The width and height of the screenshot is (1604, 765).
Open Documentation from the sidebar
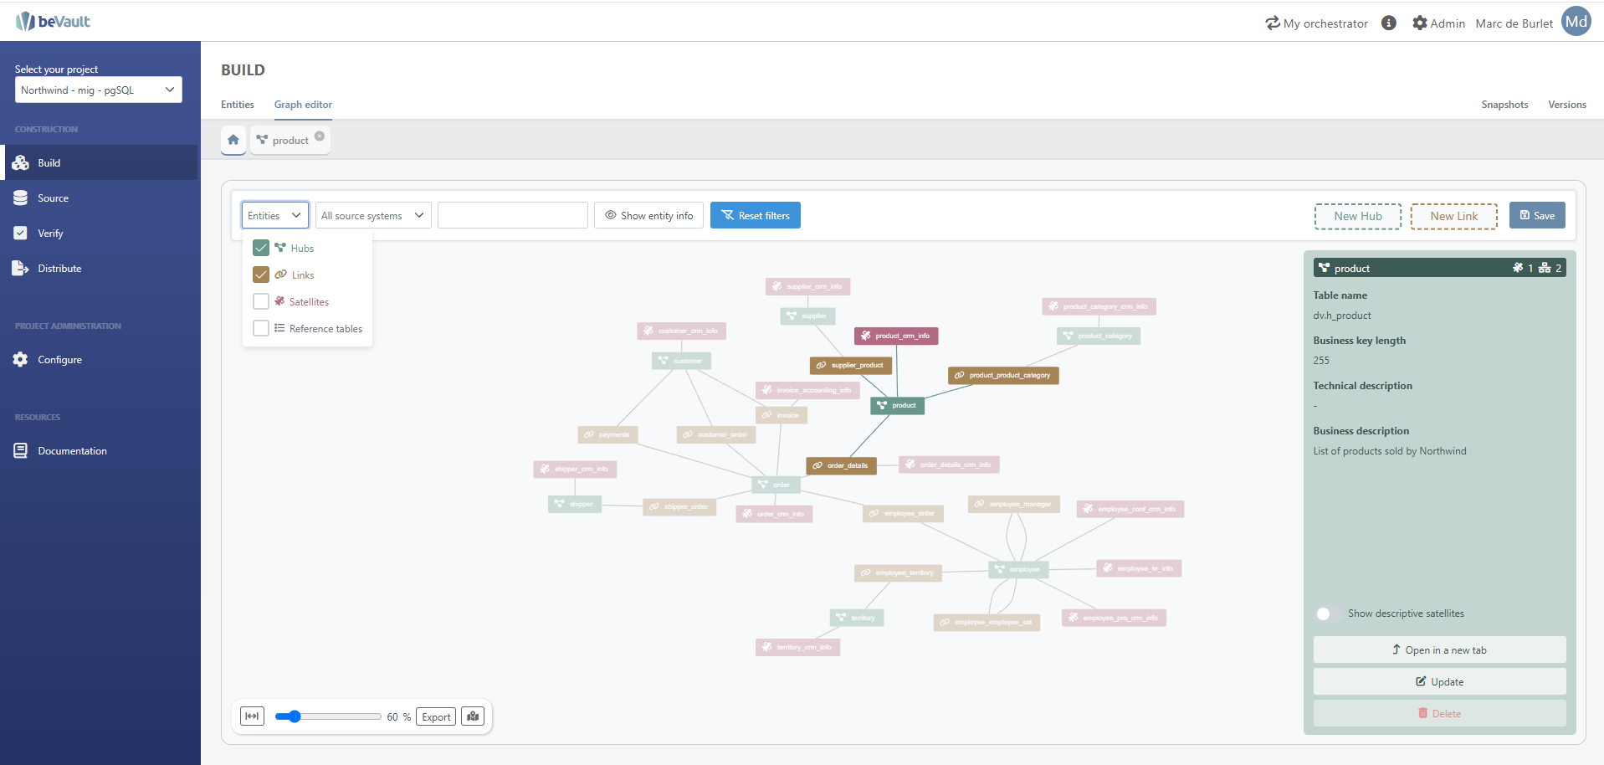pos(72,451)
